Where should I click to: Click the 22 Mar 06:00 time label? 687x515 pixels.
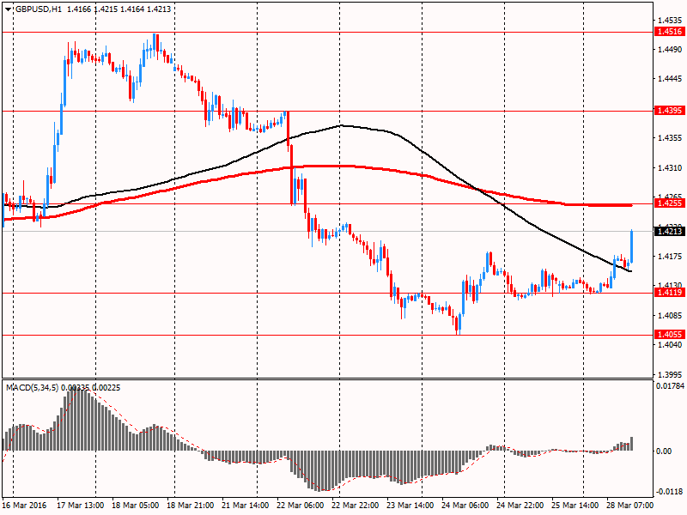(300, 506)
